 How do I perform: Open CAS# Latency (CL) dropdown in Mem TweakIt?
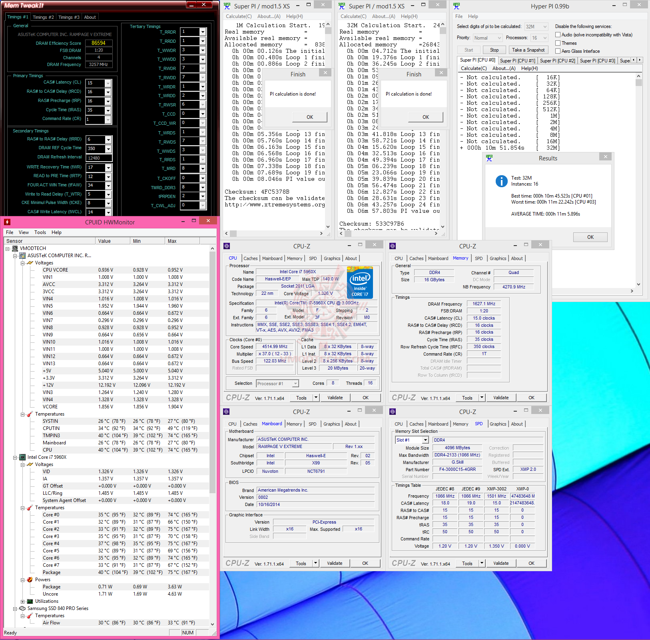[108, 83]
